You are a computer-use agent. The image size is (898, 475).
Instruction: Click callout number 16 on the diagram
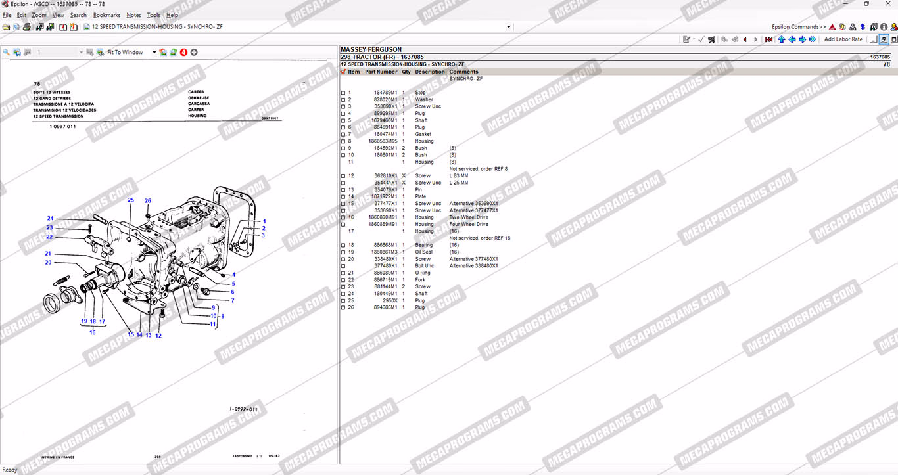pyautogui.click(x=92, y=332)
